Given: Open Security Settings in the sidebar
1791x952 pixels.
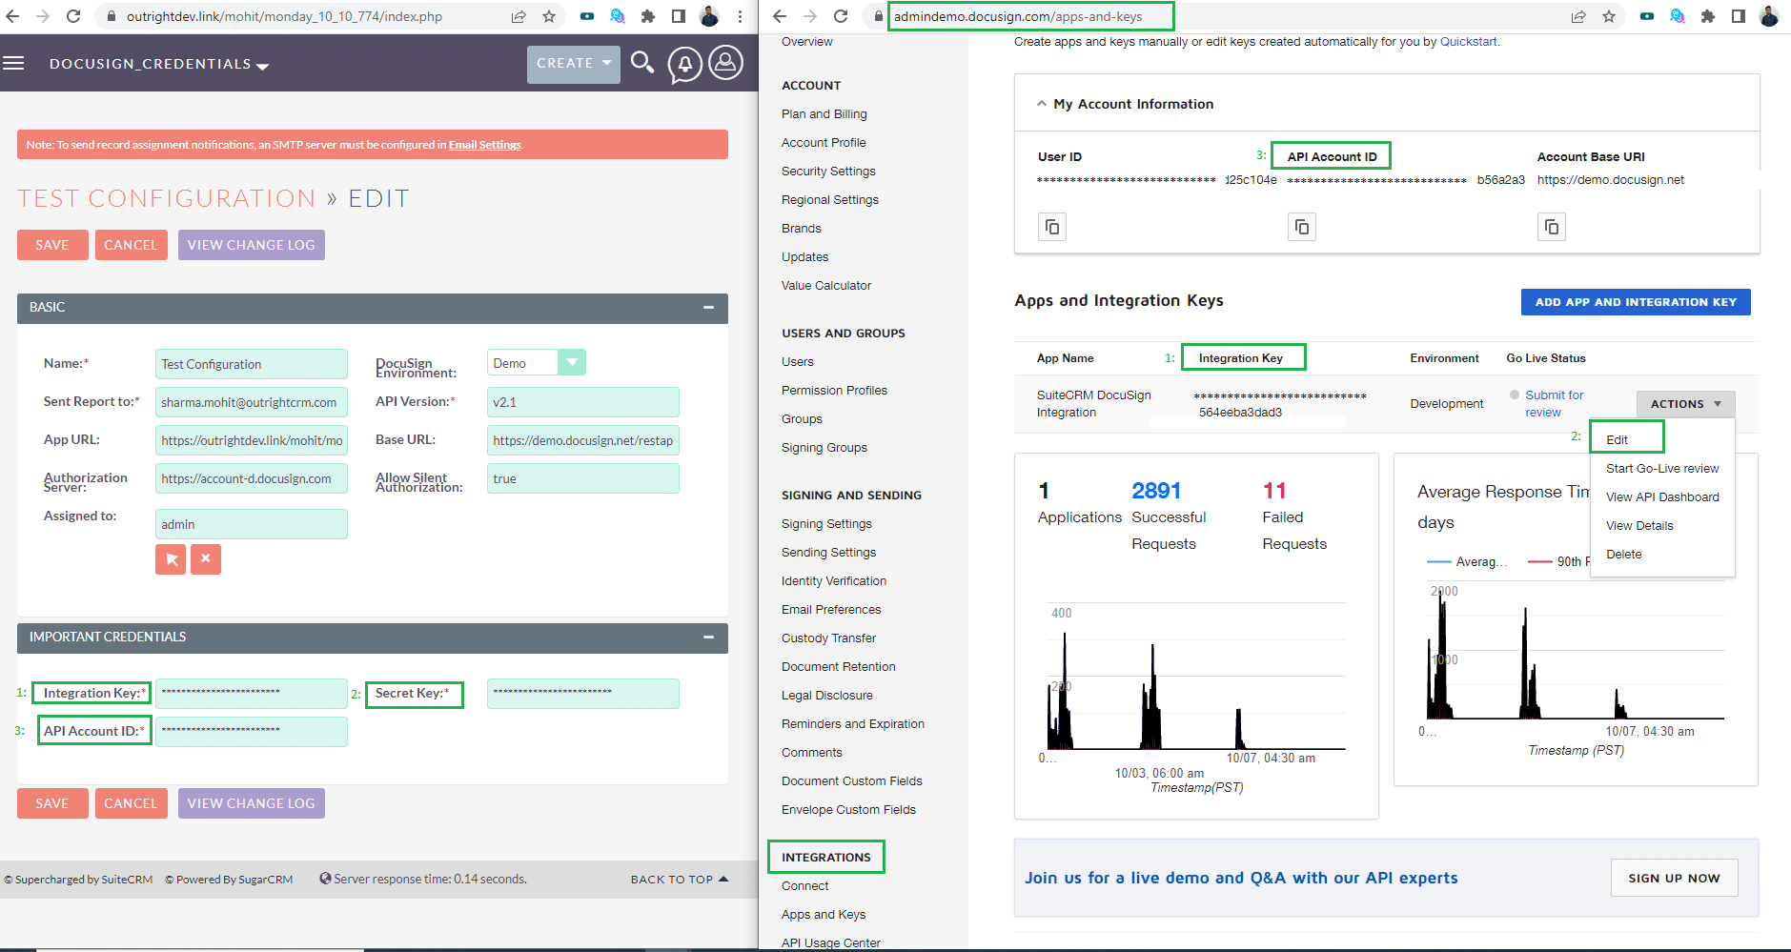Looking at the screenshot, I should pos(828,172).
